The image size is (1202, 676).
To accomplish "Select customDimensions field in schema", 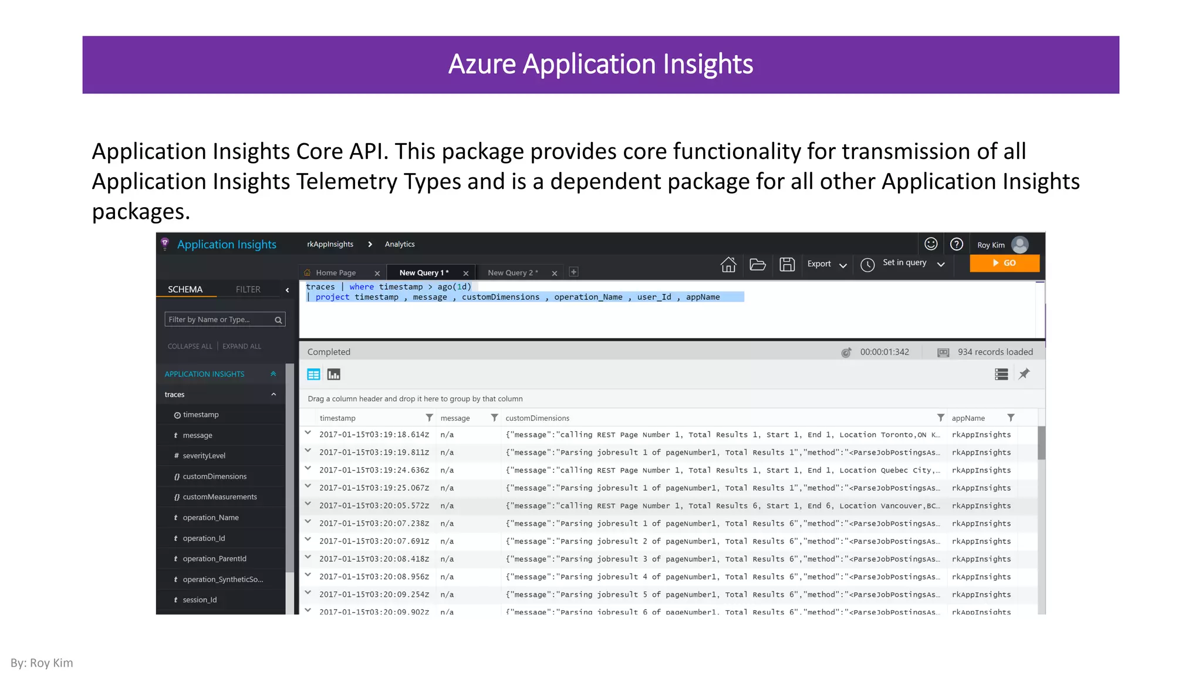I will click(214, 476).
